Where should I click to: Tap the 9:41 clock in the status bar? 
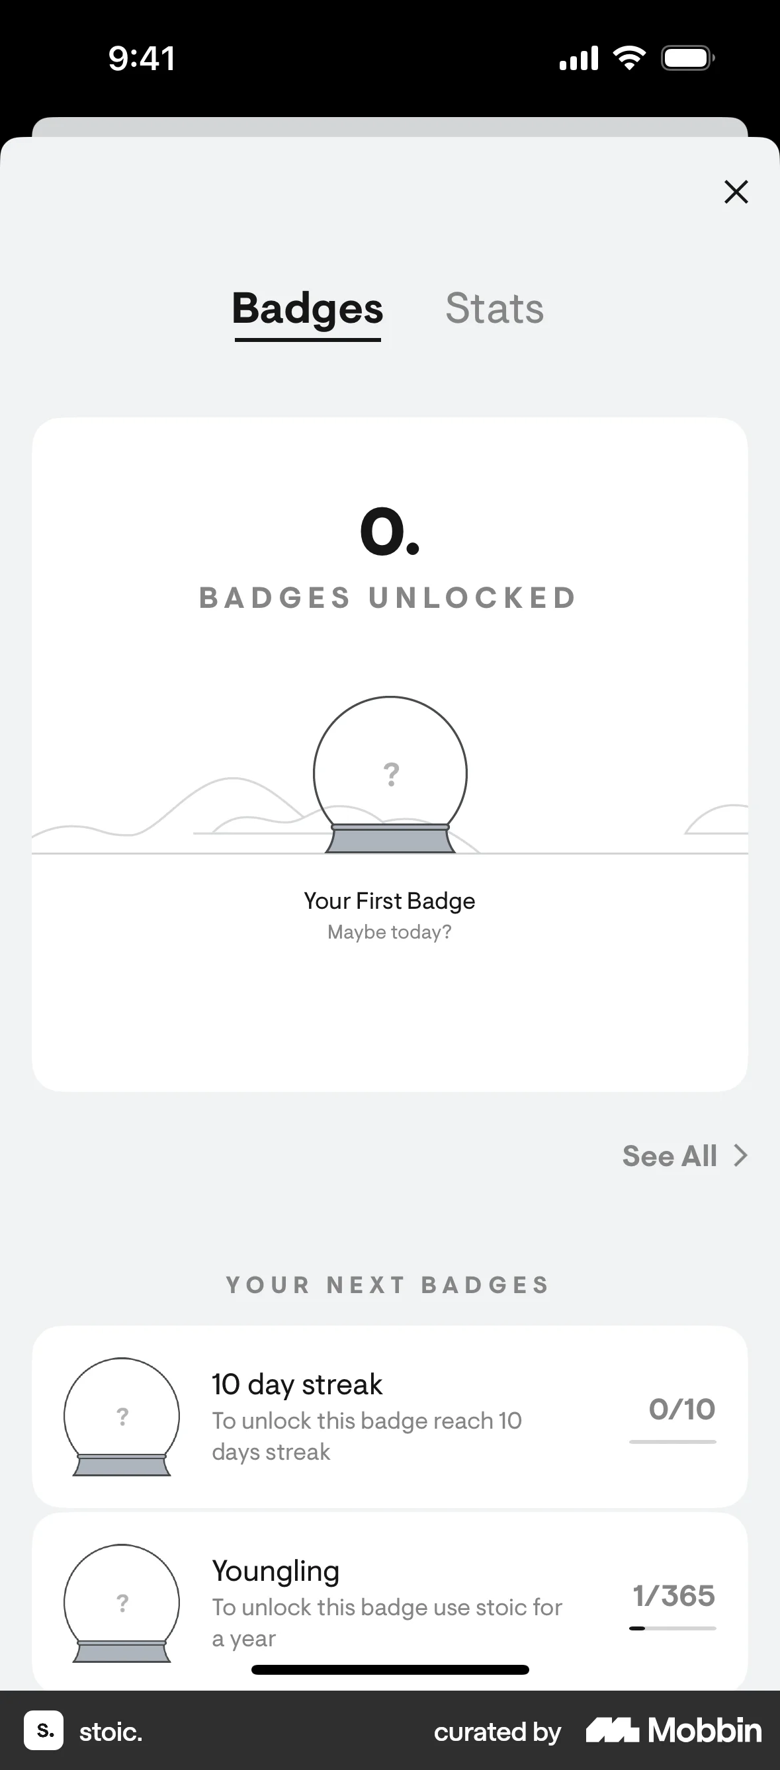point(143,58)
